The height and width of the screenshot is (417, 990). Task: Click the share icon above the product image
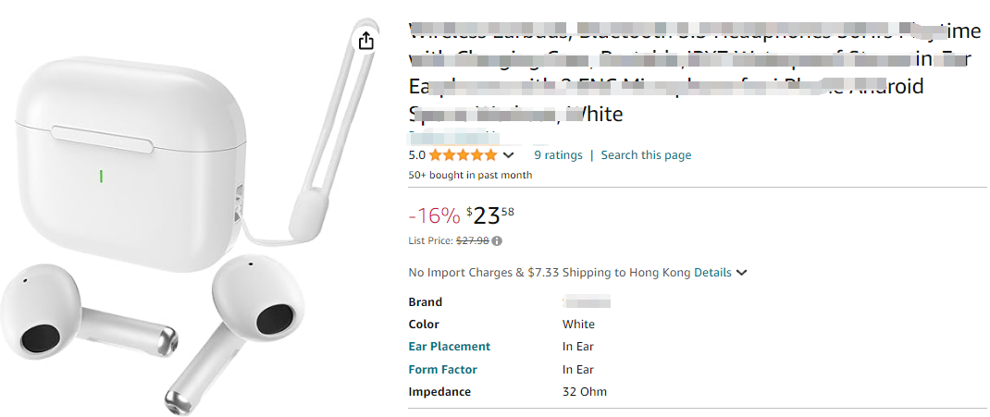pyautogui.click(x=365, y=41)
